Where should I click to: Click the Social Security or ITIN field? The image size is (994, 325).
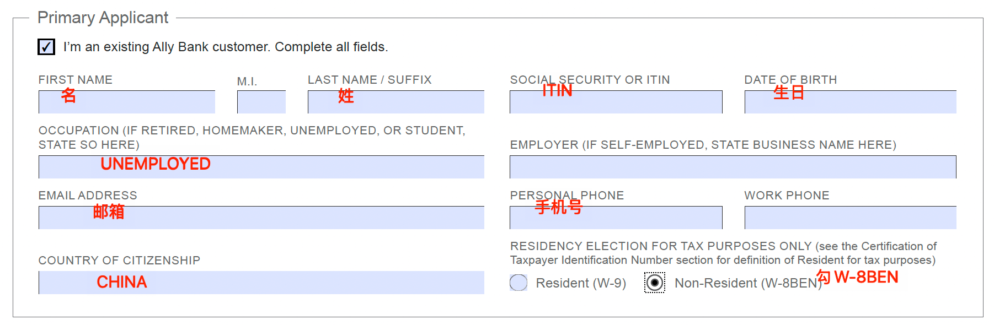coord(616,102)
